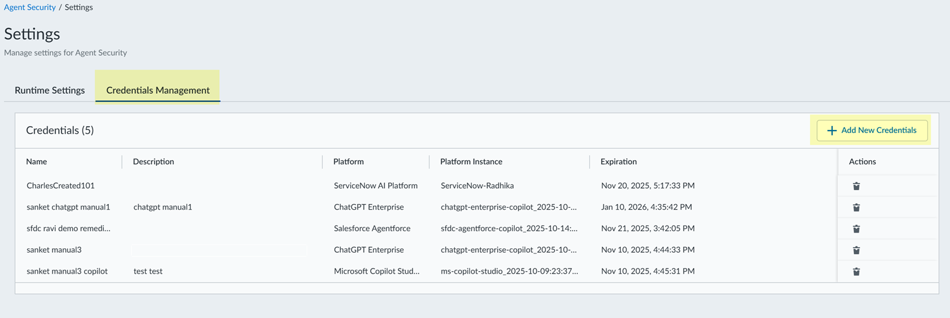Screen dimensions: 950x318
Task: Click trash icon in sanket manual3 row
Action: click(x=856, y=250)
